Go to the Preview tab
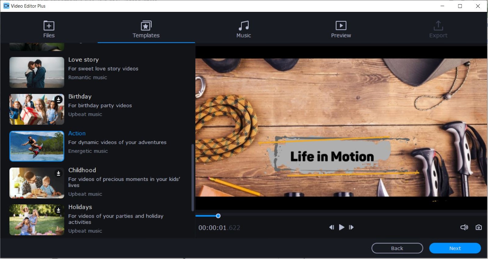 [x=341, y=29]
